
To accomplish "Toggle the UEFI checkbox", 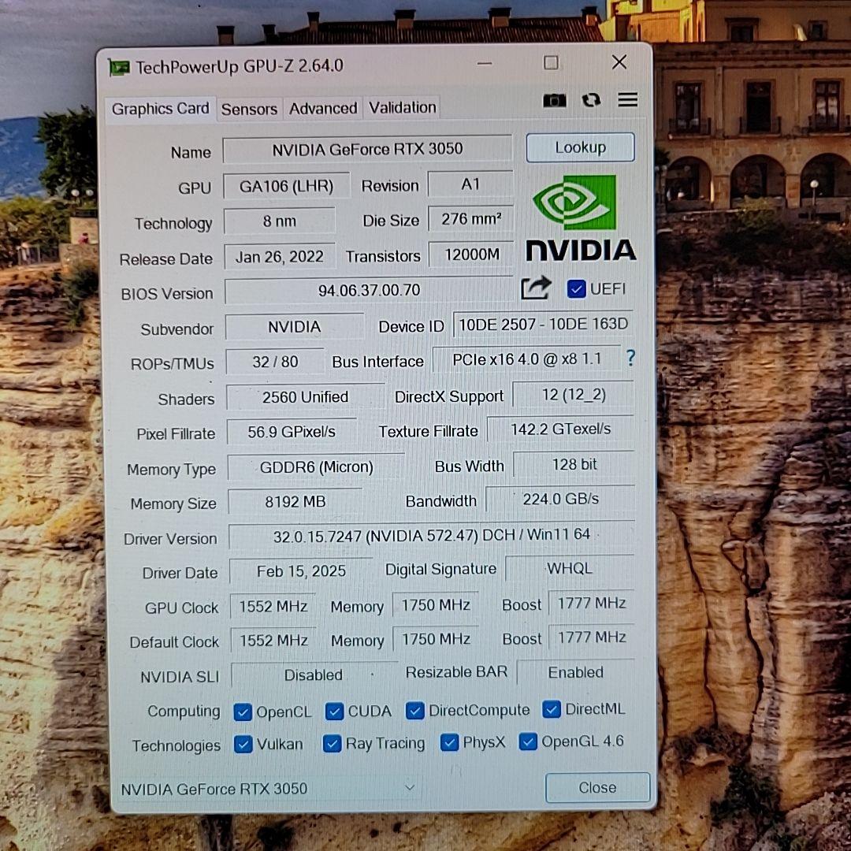I will click(577, 288).
